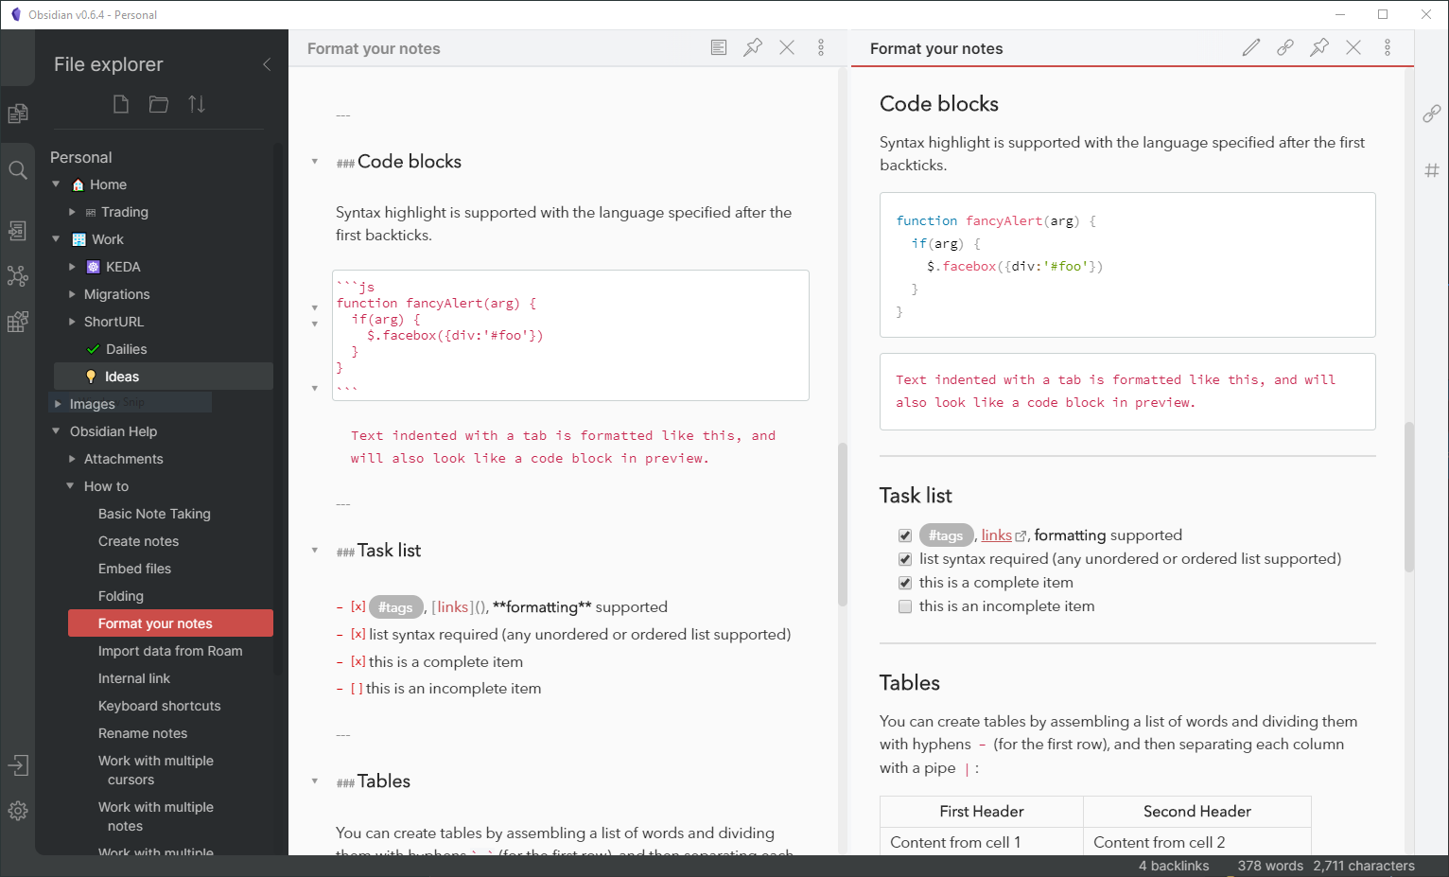
Task: Close the right preview pane
Action: pos(1353,47)
